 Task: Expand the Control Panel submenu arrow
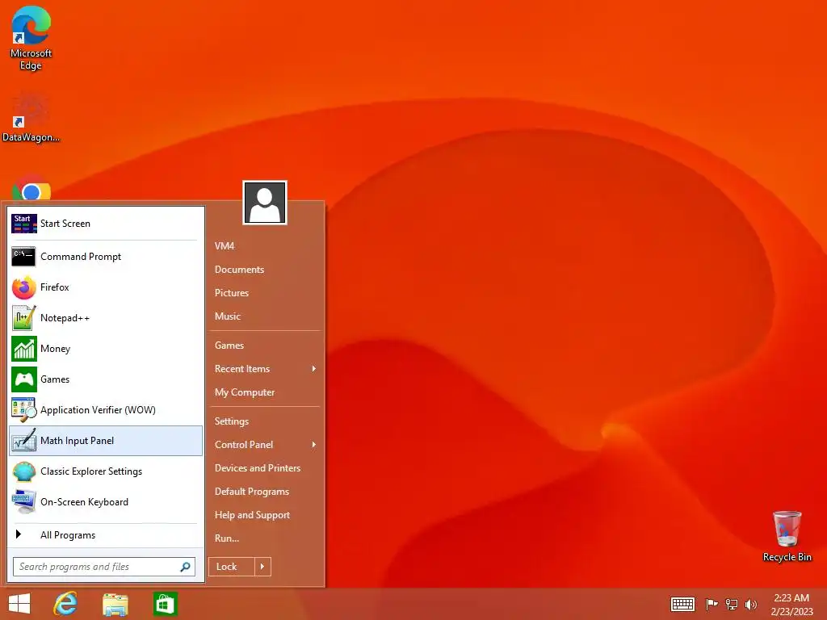coord(314,445)
